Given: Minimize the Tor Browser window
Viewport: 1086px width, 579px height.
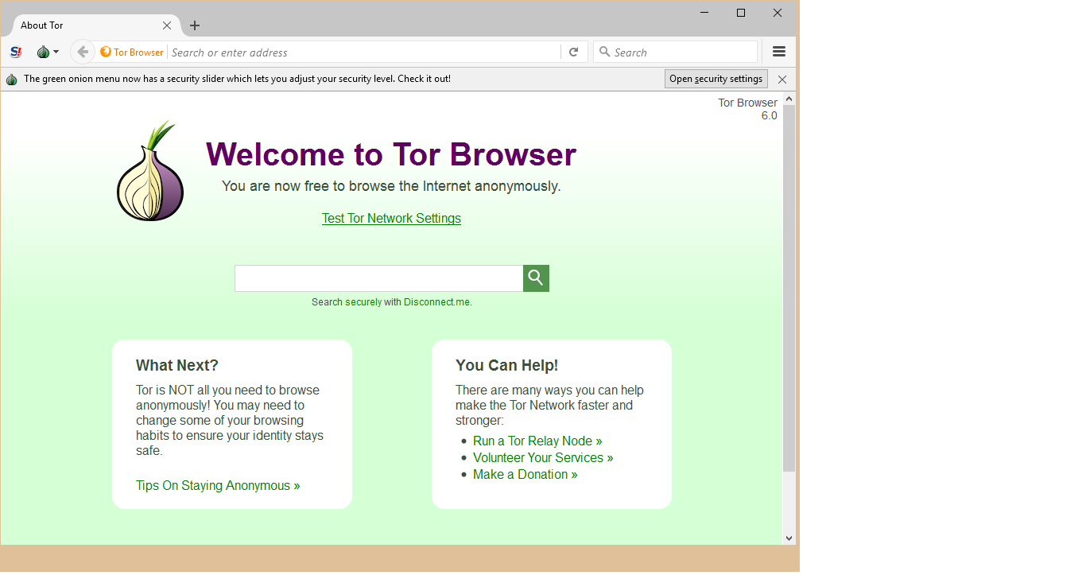Looking at the screenshot, I should (x=704, y=12).
